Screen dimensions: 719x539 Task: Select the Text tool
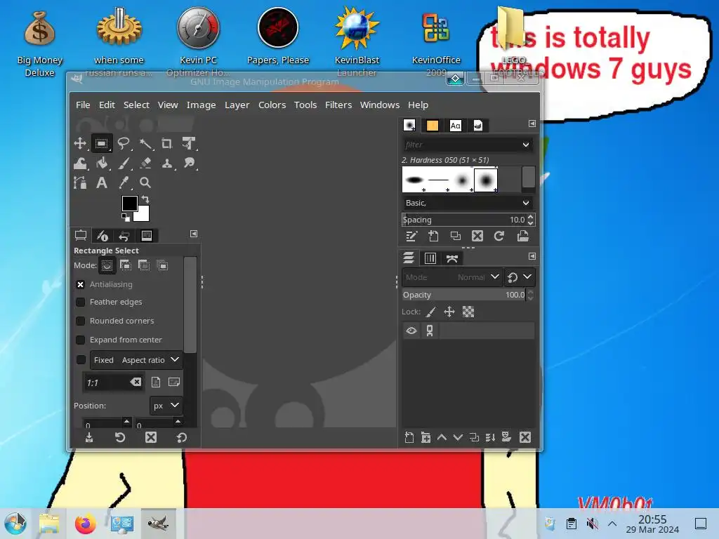click(102, 183)
